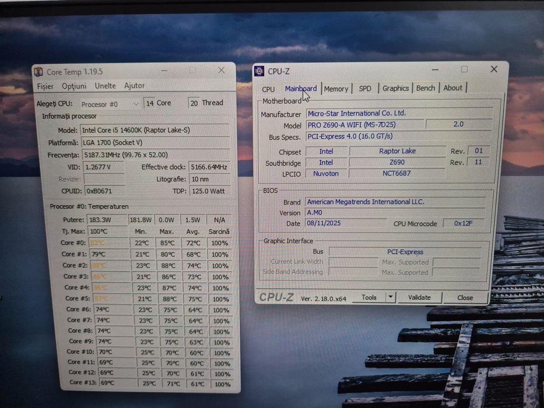This screenshot has width=544, height=408.
Task: Open the Unelte menu in Core Temp
Action: pos(105,86)
